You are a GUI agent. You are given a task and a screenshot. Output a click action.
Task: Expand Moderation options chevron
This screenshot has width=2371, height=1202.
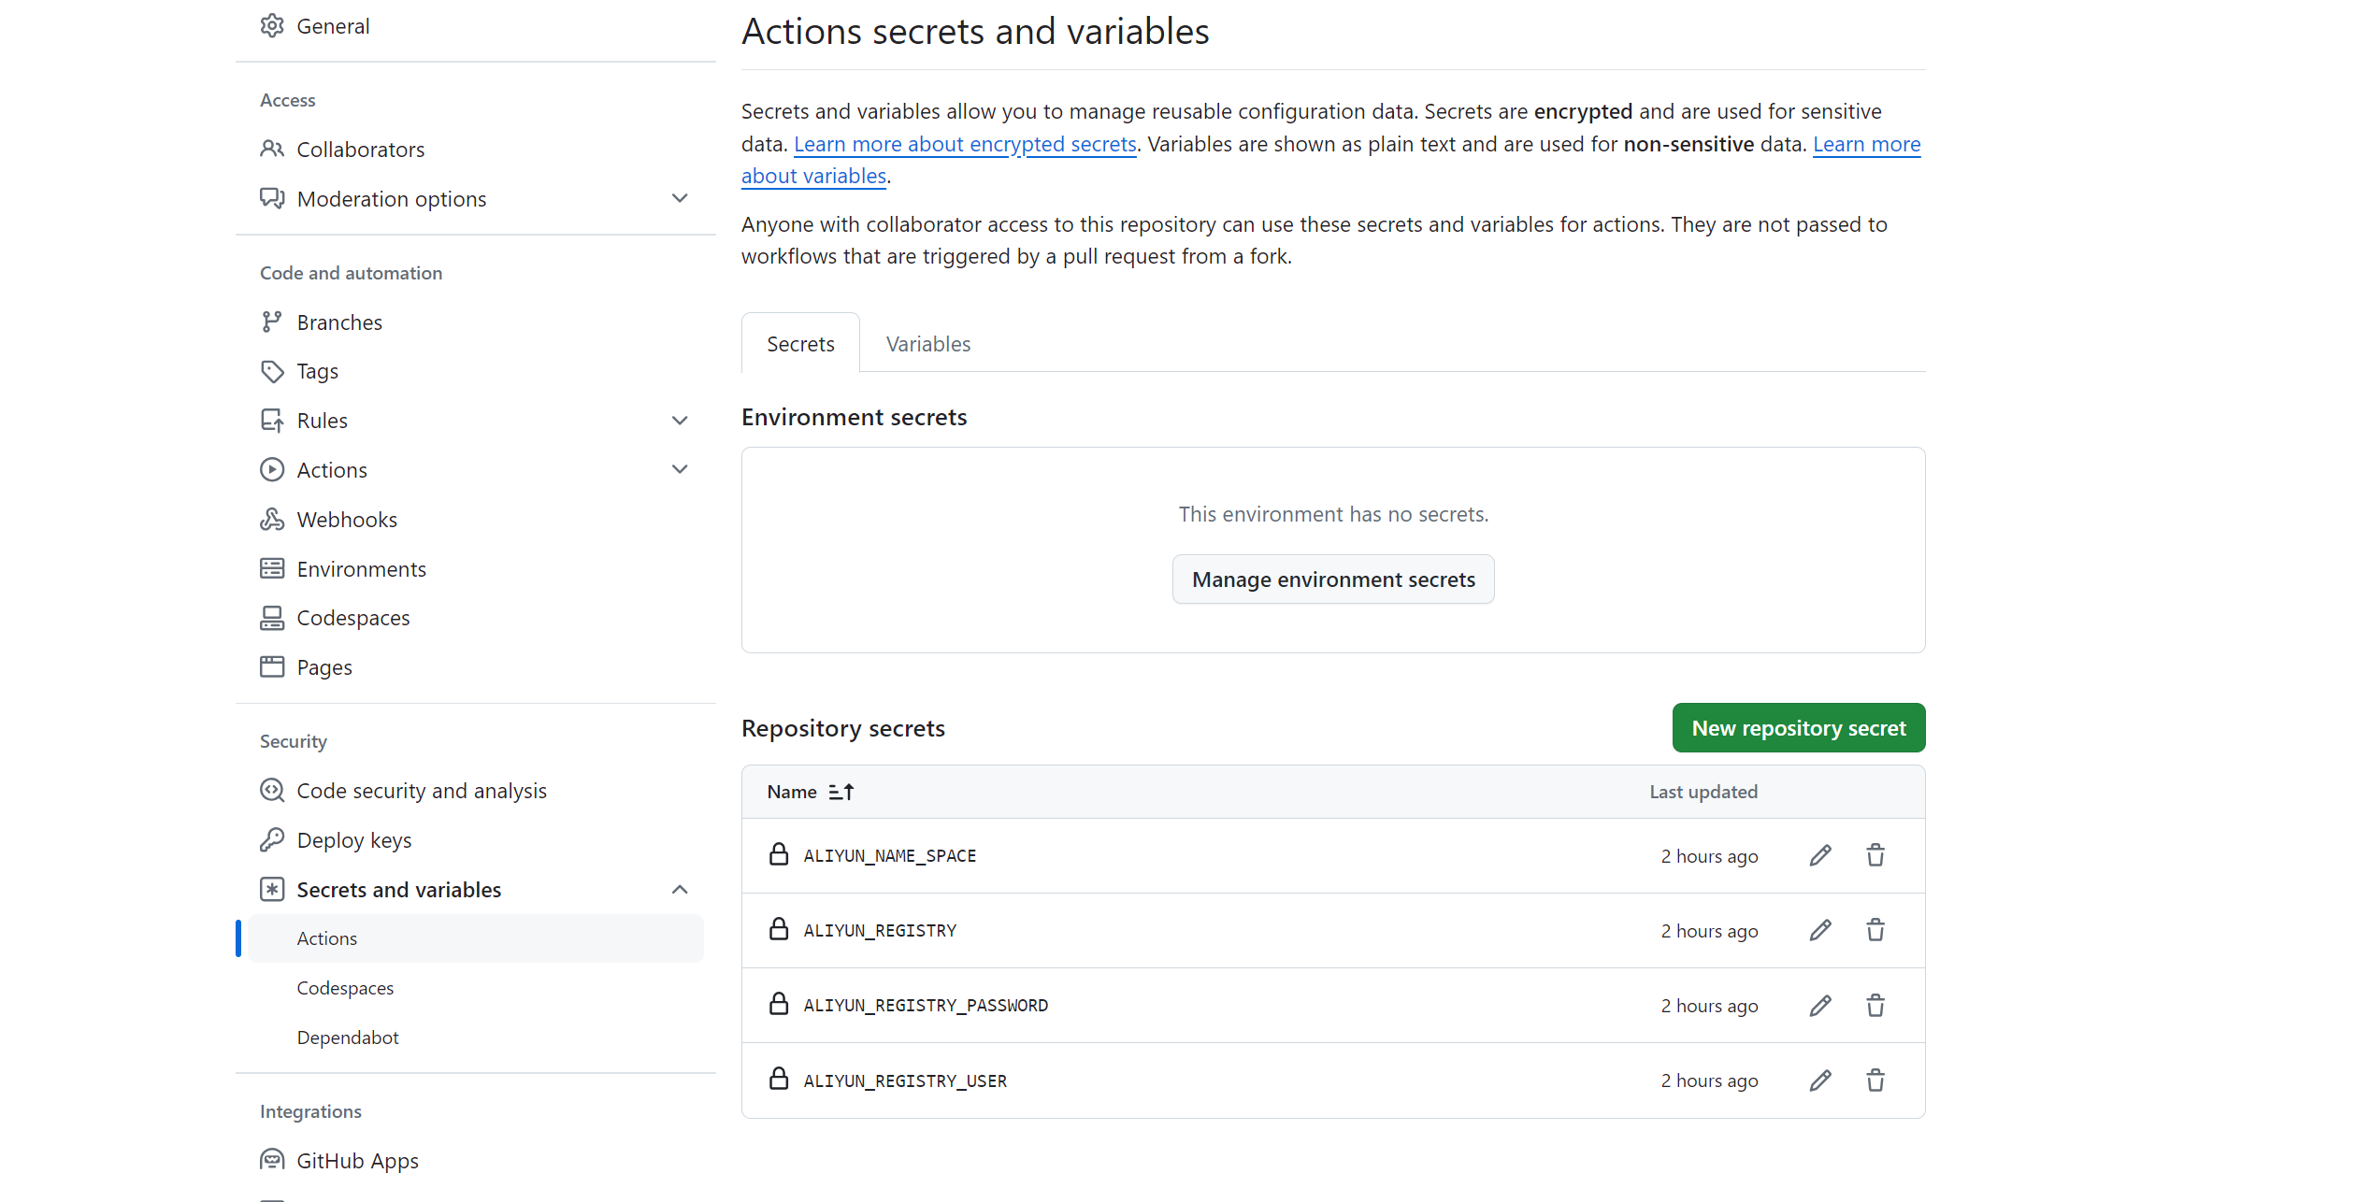tap(680, 198)
